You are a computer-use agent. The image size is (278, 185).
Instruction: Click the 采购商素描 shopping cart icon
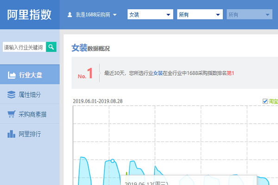click(x=12, y=114)
